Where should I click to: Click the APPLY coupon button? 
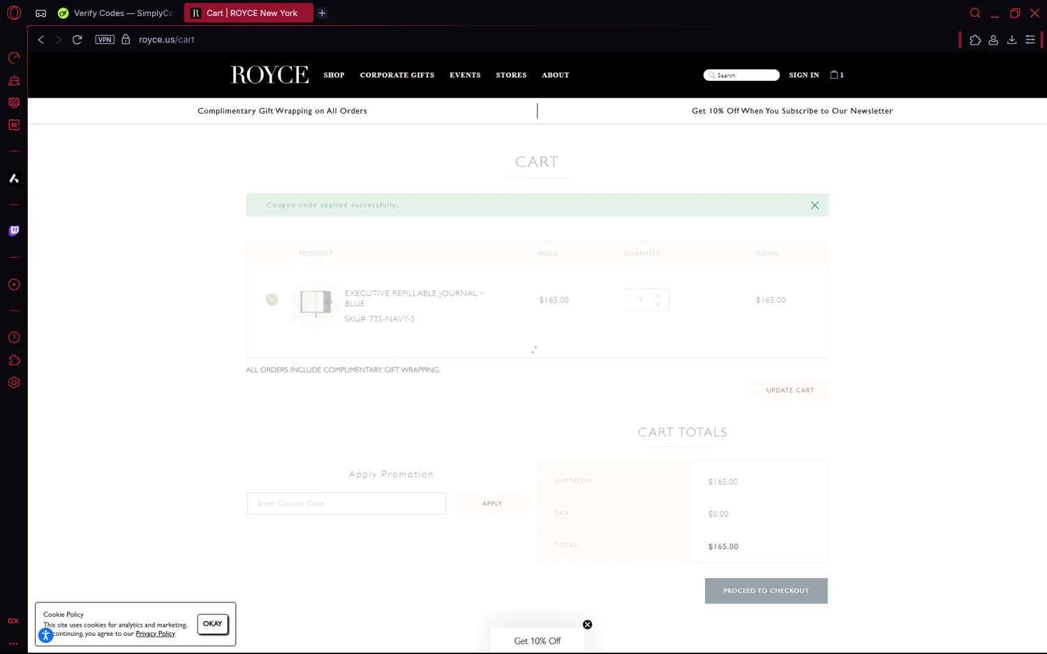pyautogui.click(x=492, y=503)
